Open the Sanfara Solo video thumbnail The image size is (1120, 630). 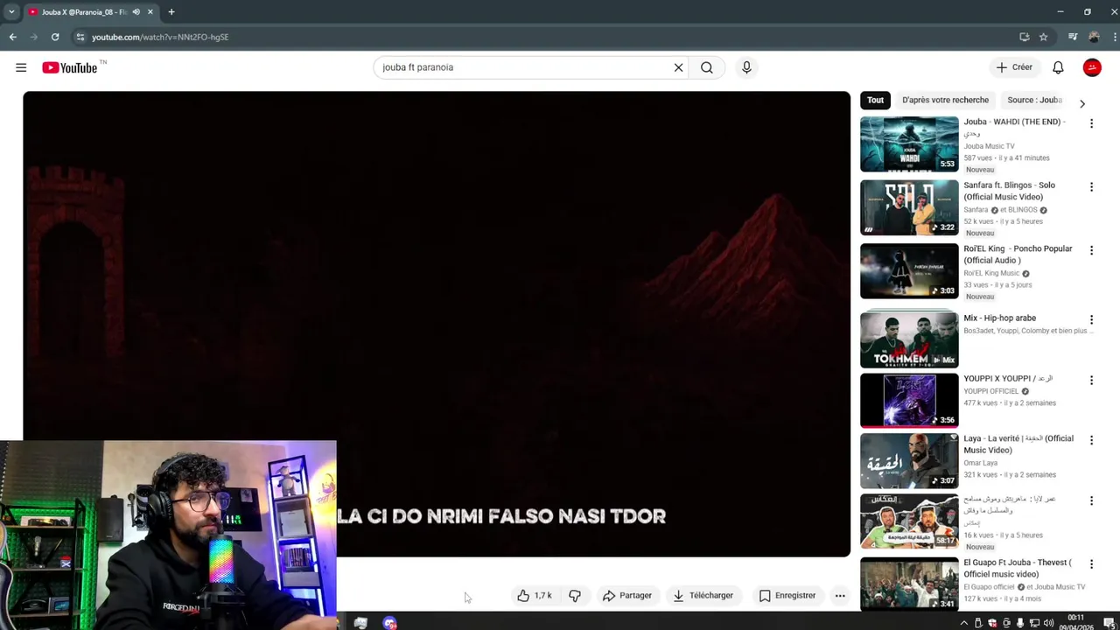[x=909, y=207]
